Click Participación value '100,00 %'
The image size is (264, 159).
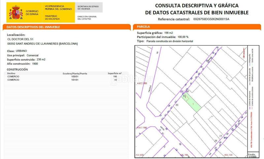pos(183,37)
